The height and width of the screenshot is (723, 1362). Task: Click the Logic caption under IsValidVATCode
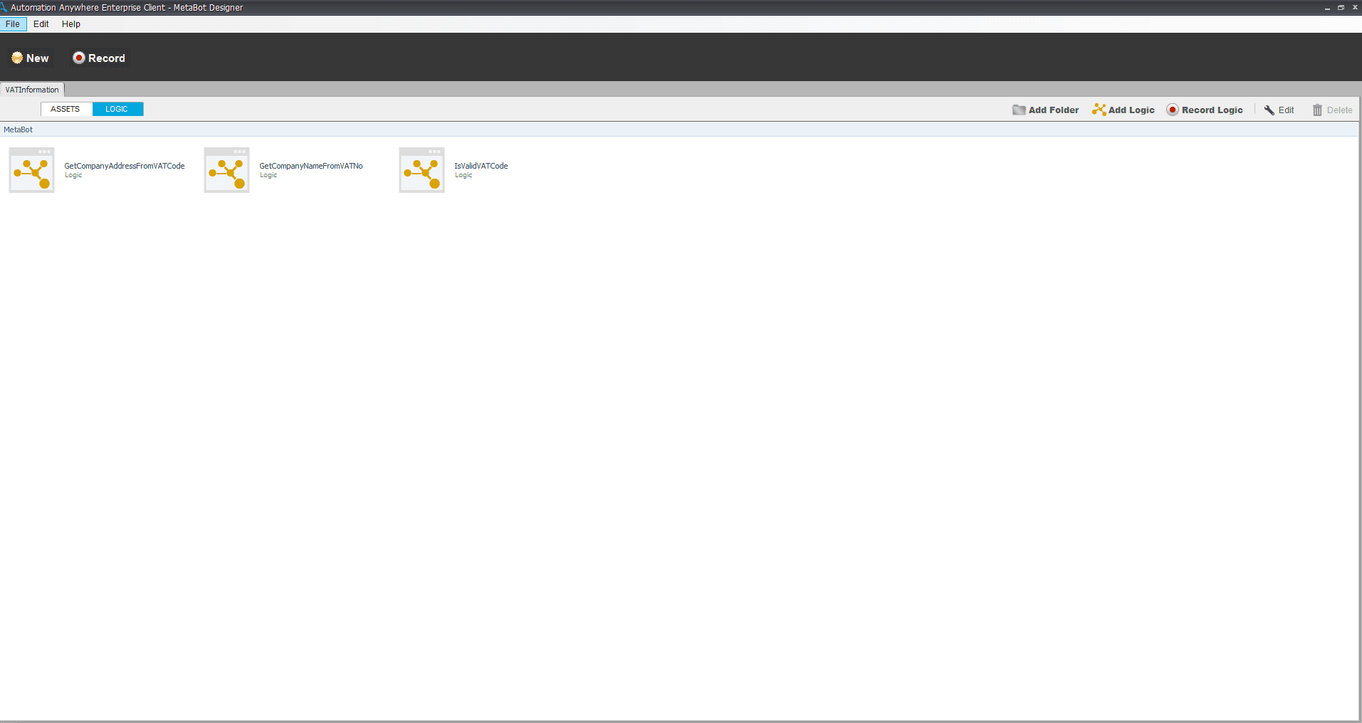(x=463, y=175)
